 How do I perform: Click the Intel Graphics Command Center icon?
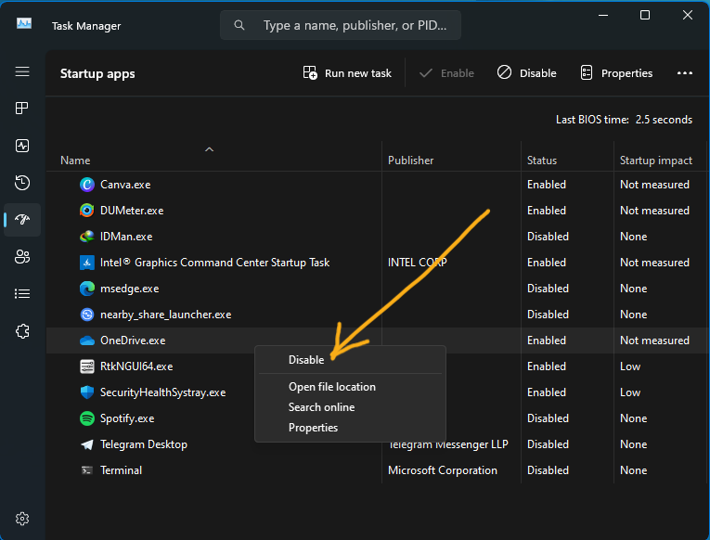pos(87,263)
